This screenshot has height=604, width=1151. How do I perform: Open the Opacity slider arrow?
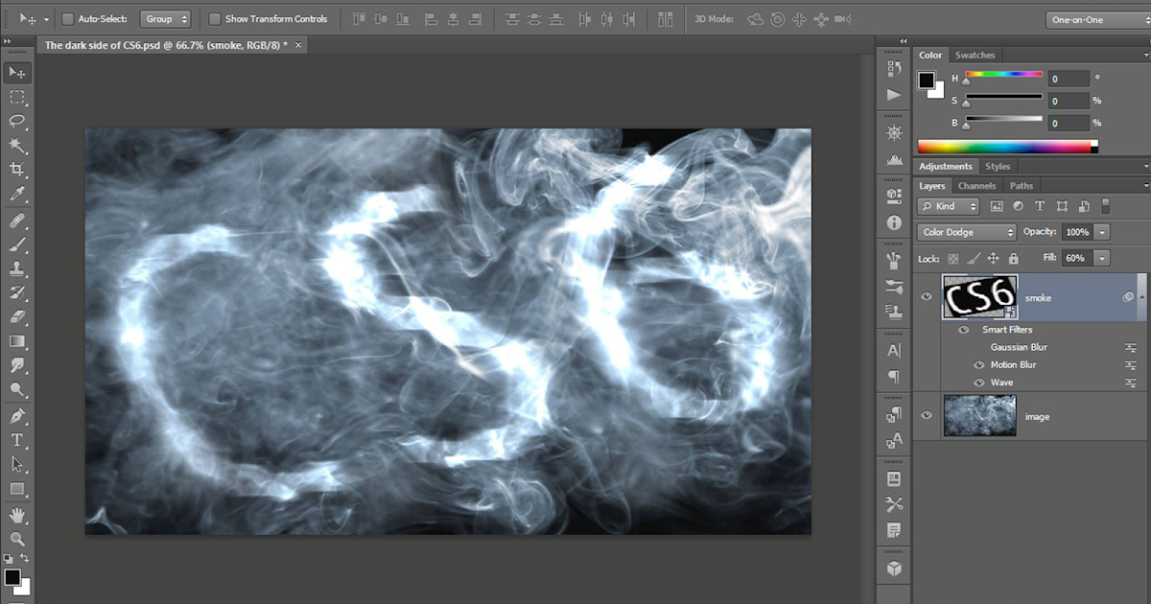(x=1102, y=232)
